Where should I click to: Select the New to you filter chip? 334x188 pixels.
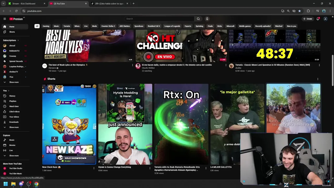coord(291,26)
